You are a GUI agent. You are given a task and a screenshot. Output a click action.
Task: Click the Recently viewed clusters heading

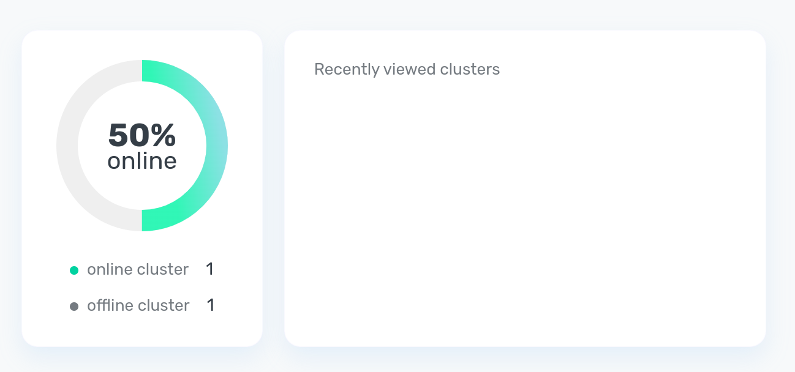pos(407,69)
